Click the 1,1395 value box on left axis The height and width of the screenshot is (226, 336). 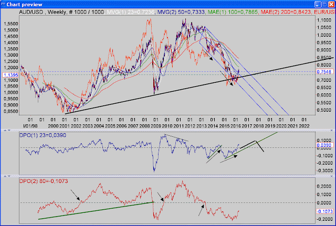coord(10,75)
